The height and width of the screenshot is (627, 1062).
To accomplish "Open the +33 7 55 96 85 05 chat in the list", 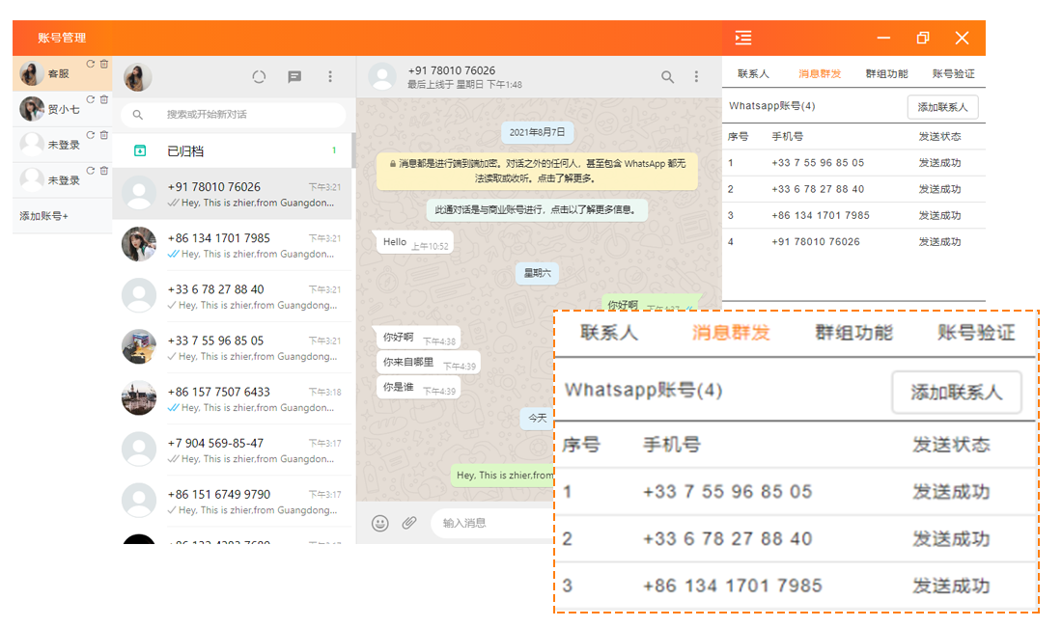I will point(232,347).
